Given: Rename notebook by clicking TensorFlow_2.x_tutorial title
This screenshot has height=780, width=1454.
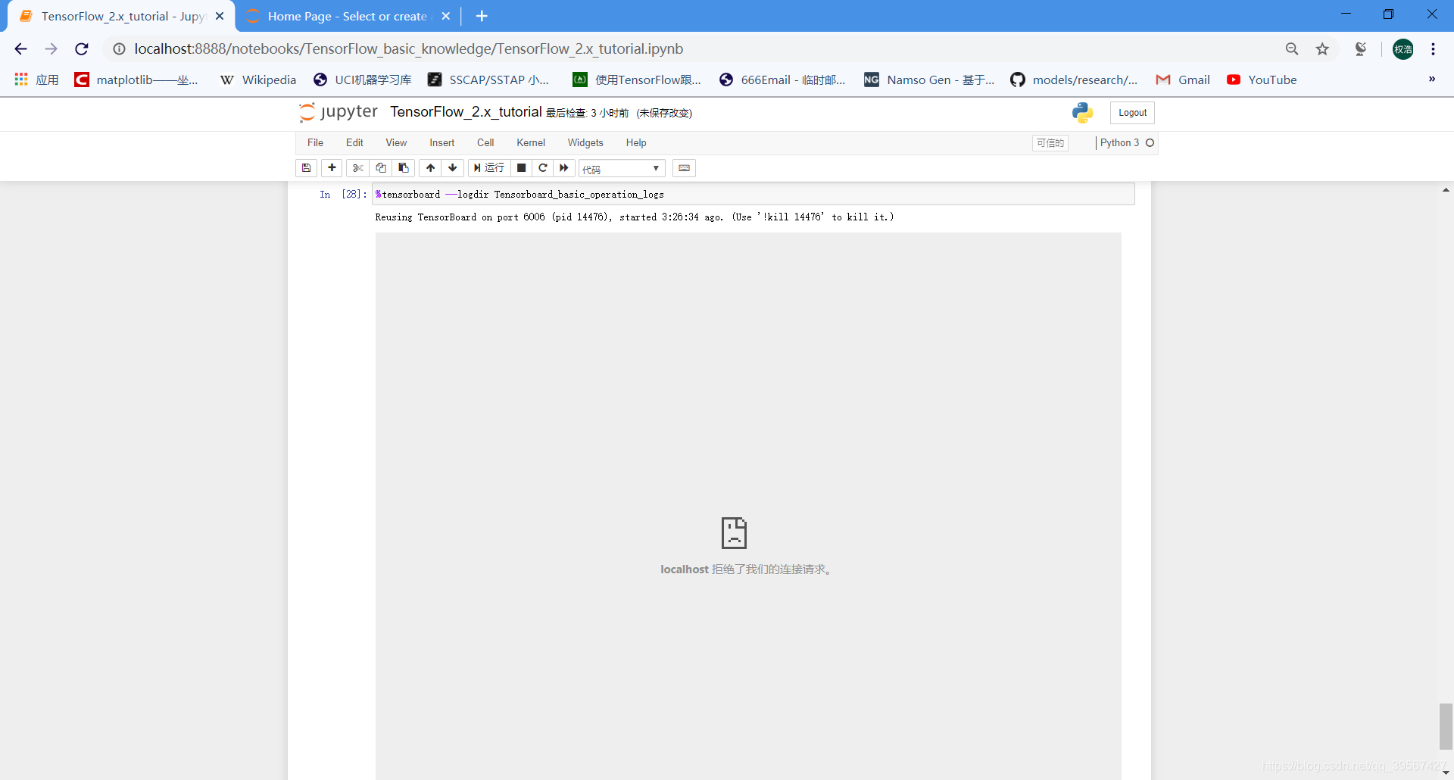Looking at the screenshot, I should point(466,112).
